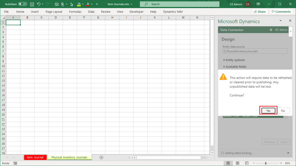
Task: Open the Touch/Mouse mode dropdown arrow
Action: click(x=67, y=4)
